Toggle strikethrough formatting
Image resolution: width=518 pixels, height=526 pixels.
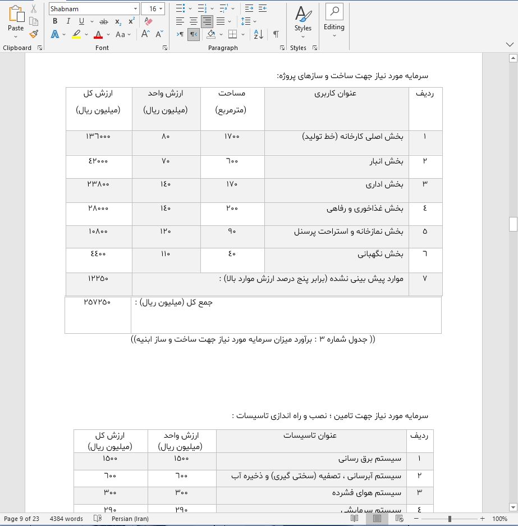click(x=104, y=22)
